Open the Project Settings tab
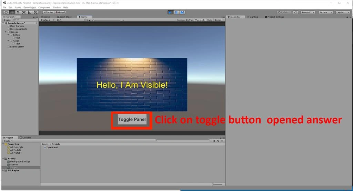 click(274, 17)
